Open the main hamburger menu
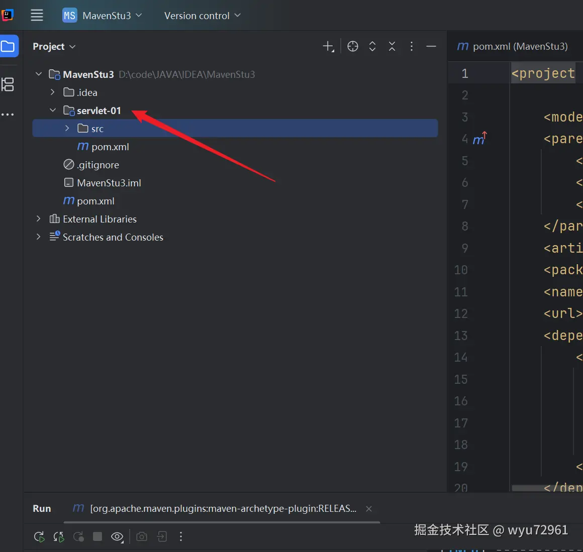 [x=37, y=15]
